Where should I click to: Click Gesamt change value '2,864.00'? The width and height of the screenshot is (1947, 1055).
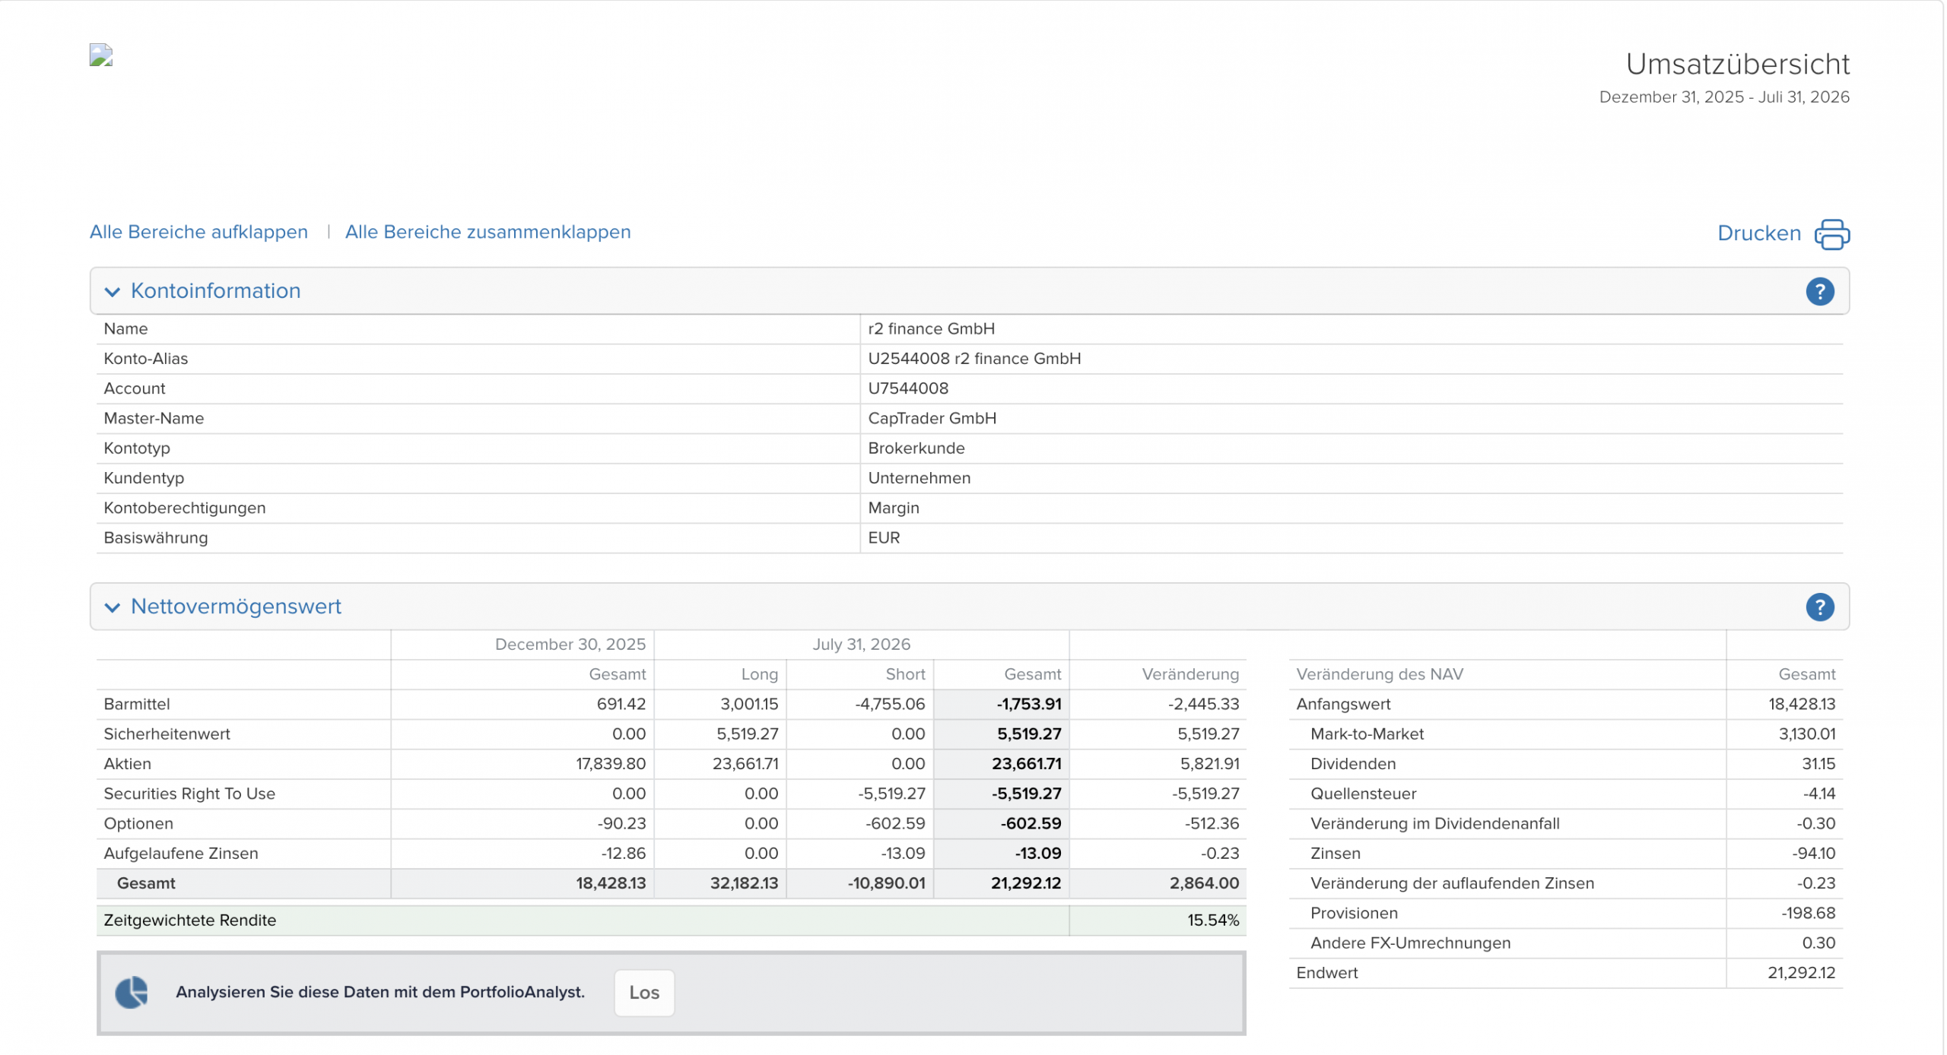click(x=1204, y=883)
